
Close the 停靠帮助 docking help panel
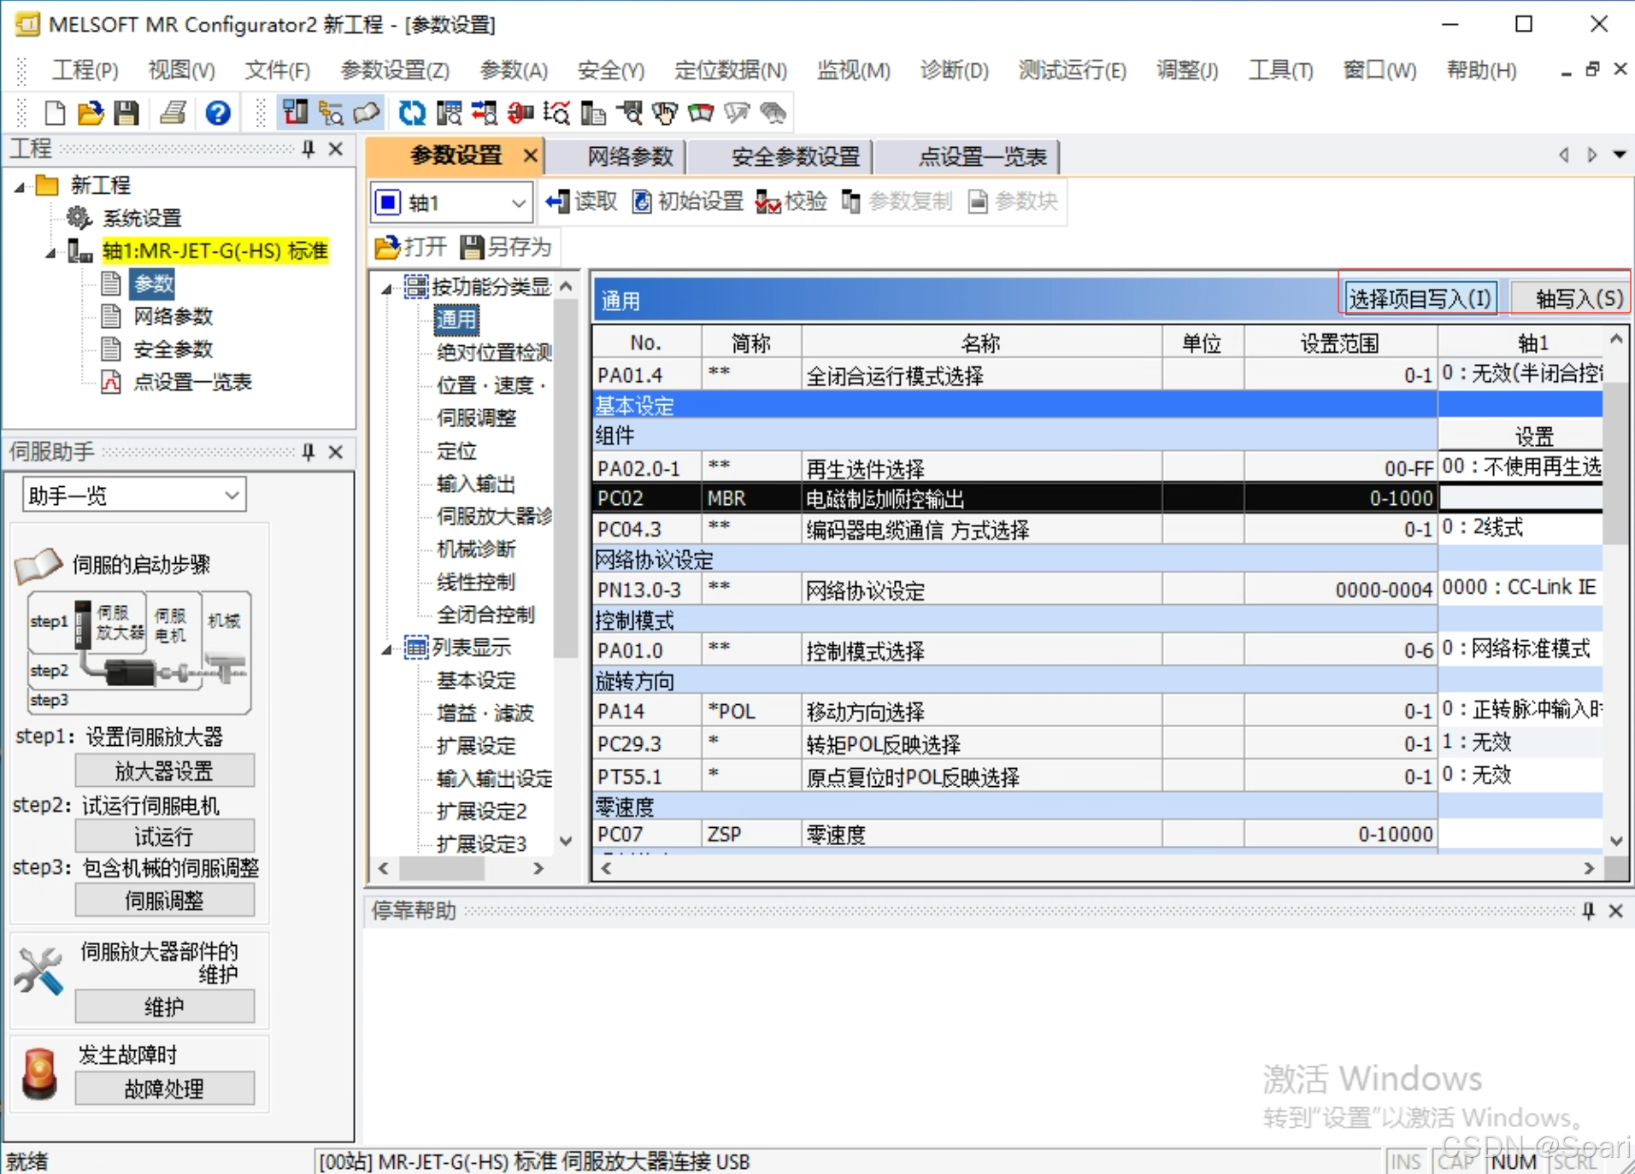(x=1615, y=911)
